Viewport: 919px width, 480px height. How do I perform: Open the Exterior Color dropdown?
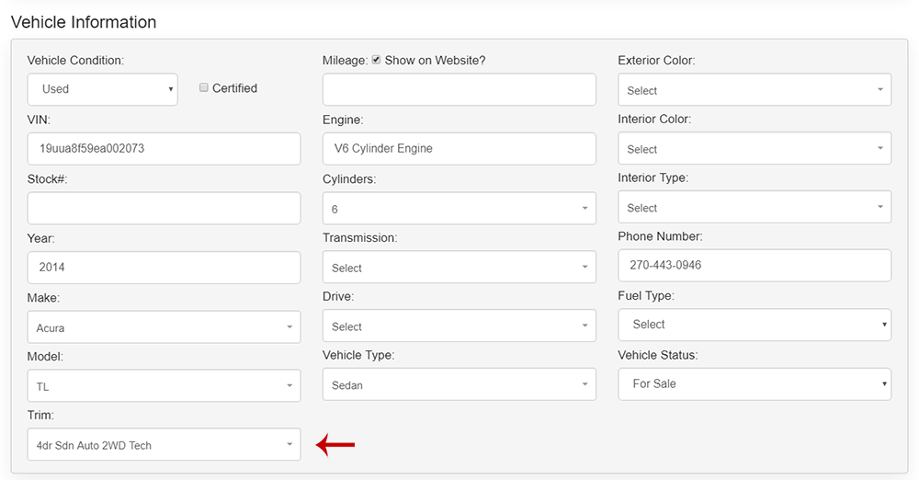(x=754, y=90)
